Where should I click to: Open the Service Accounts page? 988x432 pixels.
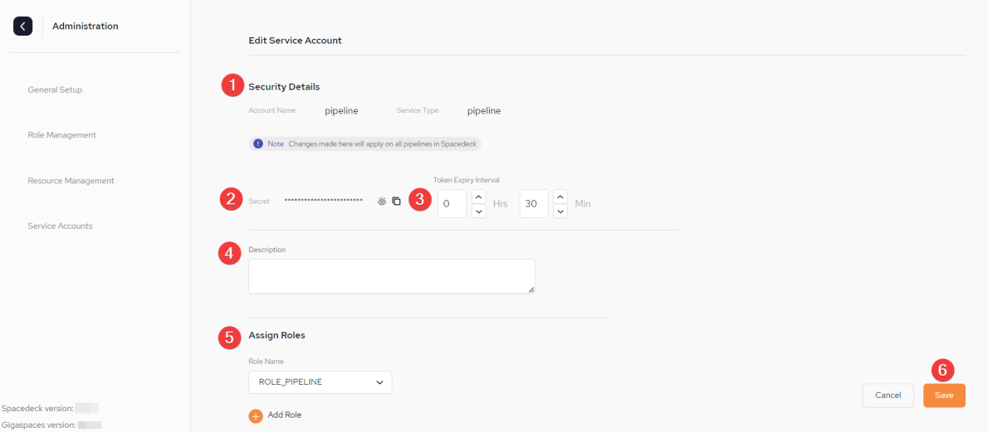click(x=60, y=226)
